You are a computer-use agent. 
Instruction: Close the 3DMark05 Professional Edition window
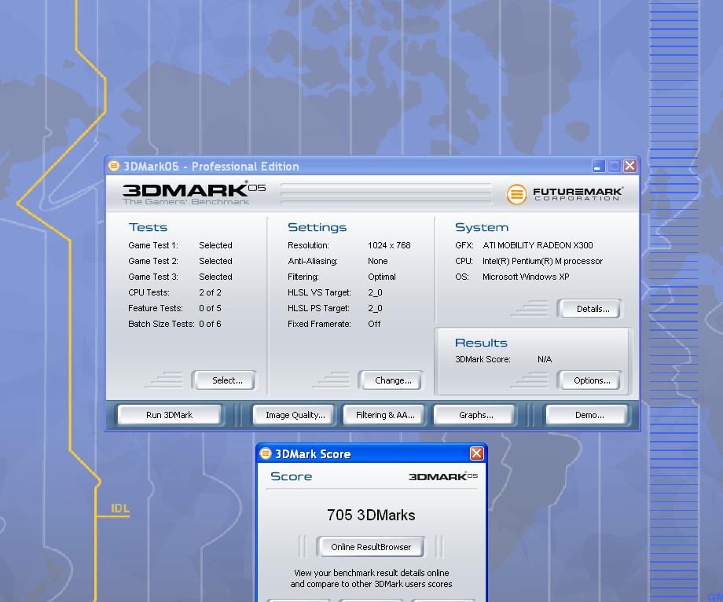[x=629, y=166]
